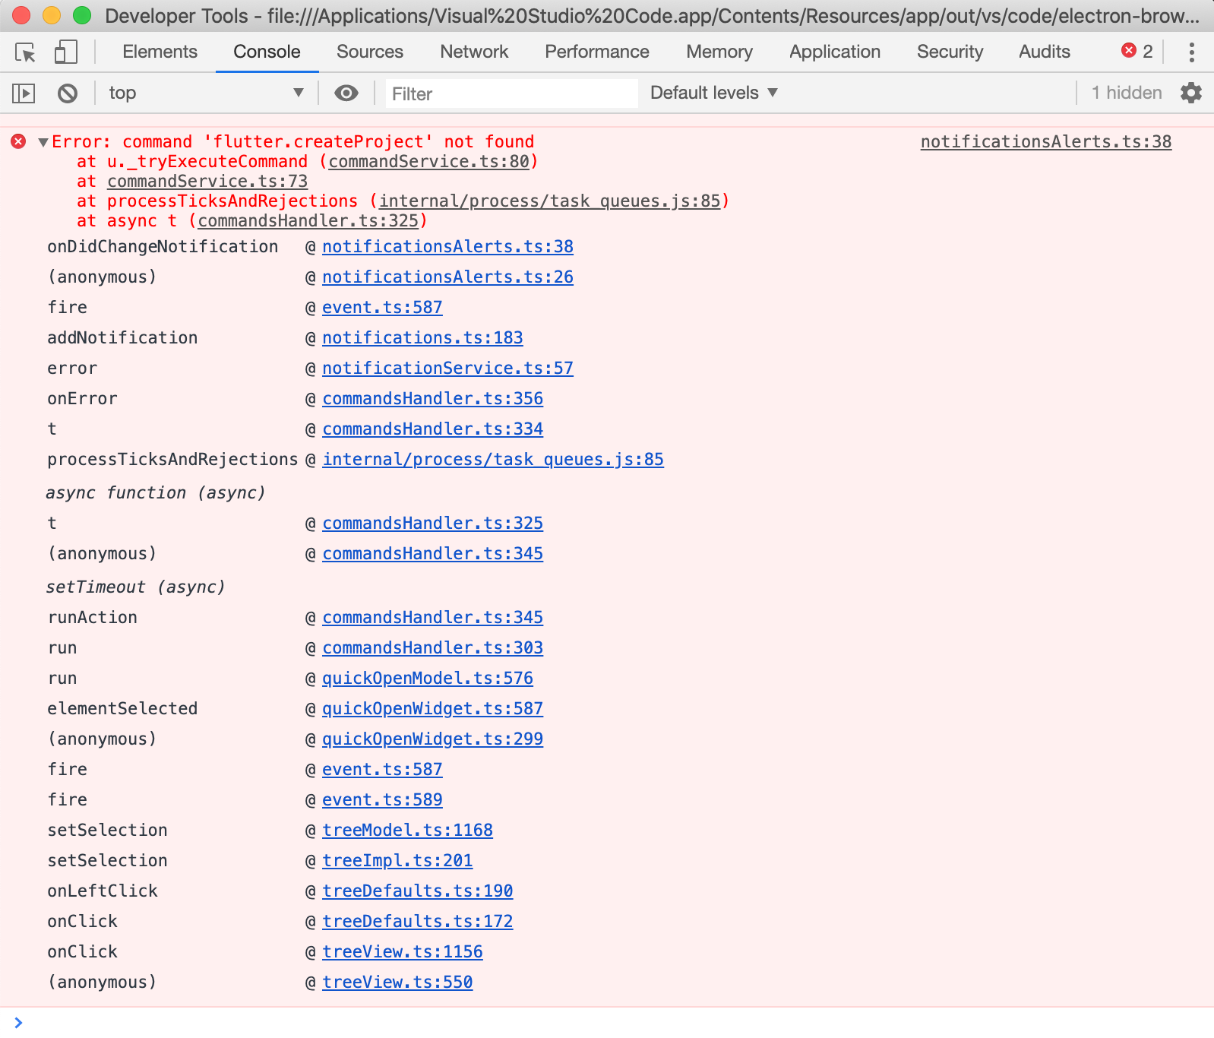Open notificationsAlerts.ts:38 in onDidChangeNotification row

click(x=447, y=246)
